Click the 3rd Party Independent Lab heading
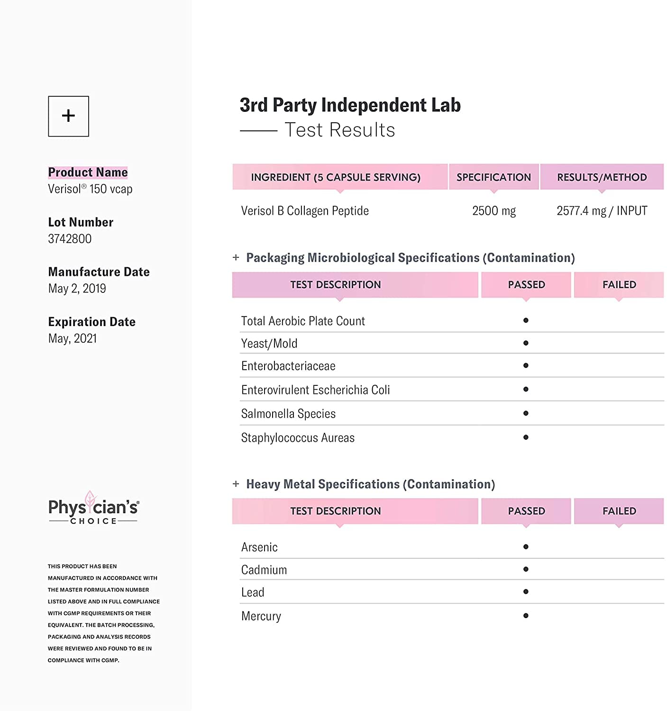 point(350,105)
